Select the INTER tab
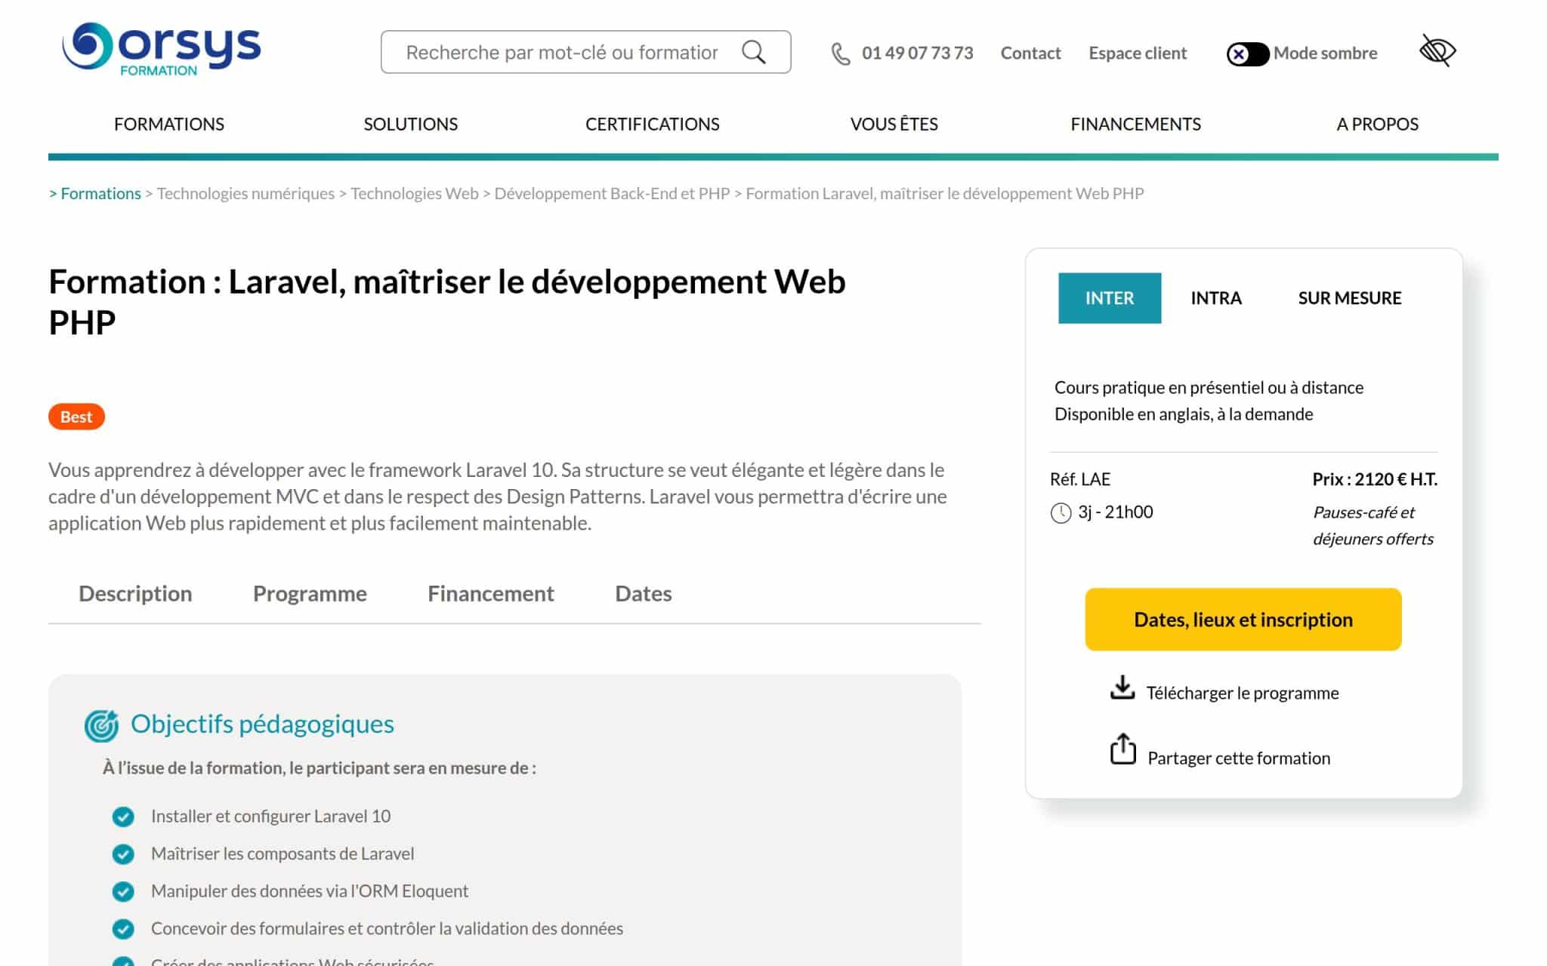This screenshot has height=966, width=1547. [1110, 298]
